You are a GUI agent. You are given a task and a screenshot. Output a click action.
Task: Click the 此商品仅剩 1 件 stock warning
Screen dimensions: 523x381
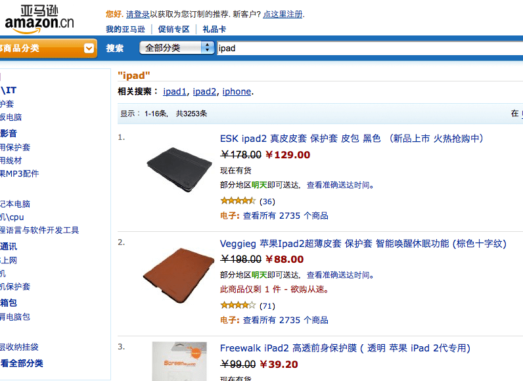[x=275, y=289]
